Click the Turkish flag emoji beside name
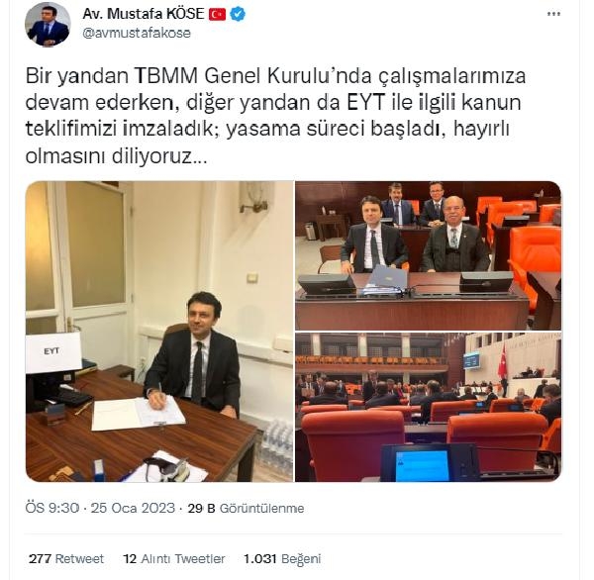 click(x=218, y=15)
